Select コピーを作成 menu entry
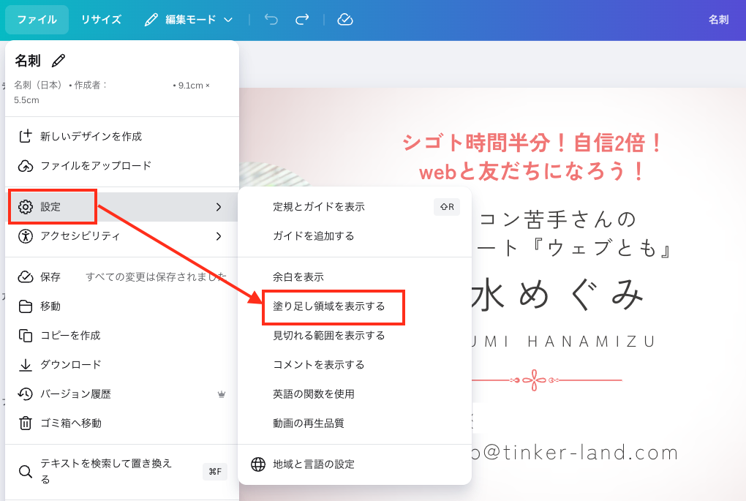 pyautogui.click(x=70, y=335)
